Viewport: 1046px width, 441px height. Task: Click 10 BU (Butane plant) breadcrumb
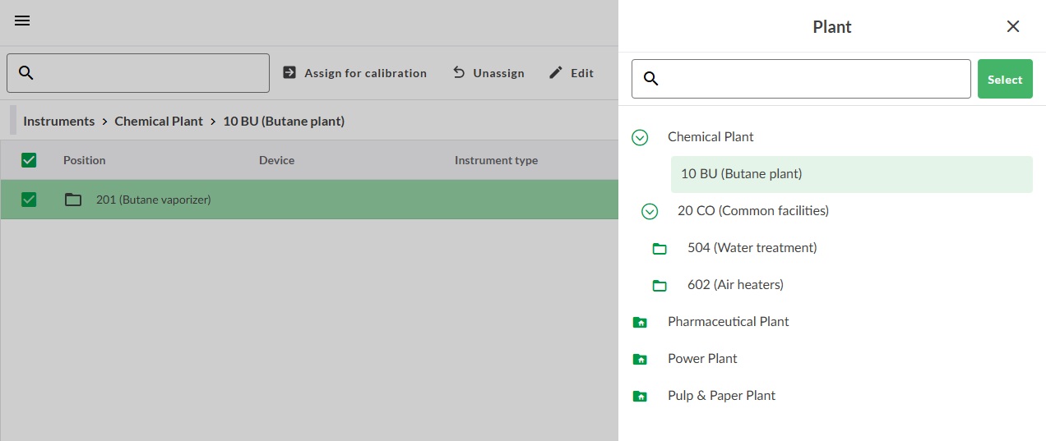tap(284, 121)
